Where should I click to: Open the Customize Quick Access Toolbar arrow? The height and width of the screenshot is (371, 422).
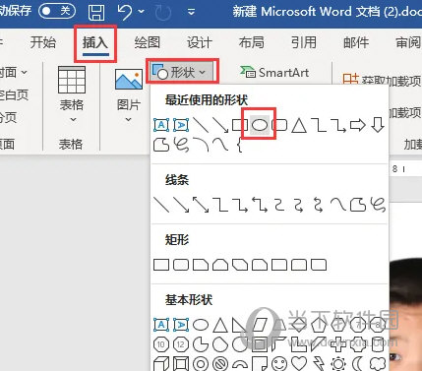(191, 13)
